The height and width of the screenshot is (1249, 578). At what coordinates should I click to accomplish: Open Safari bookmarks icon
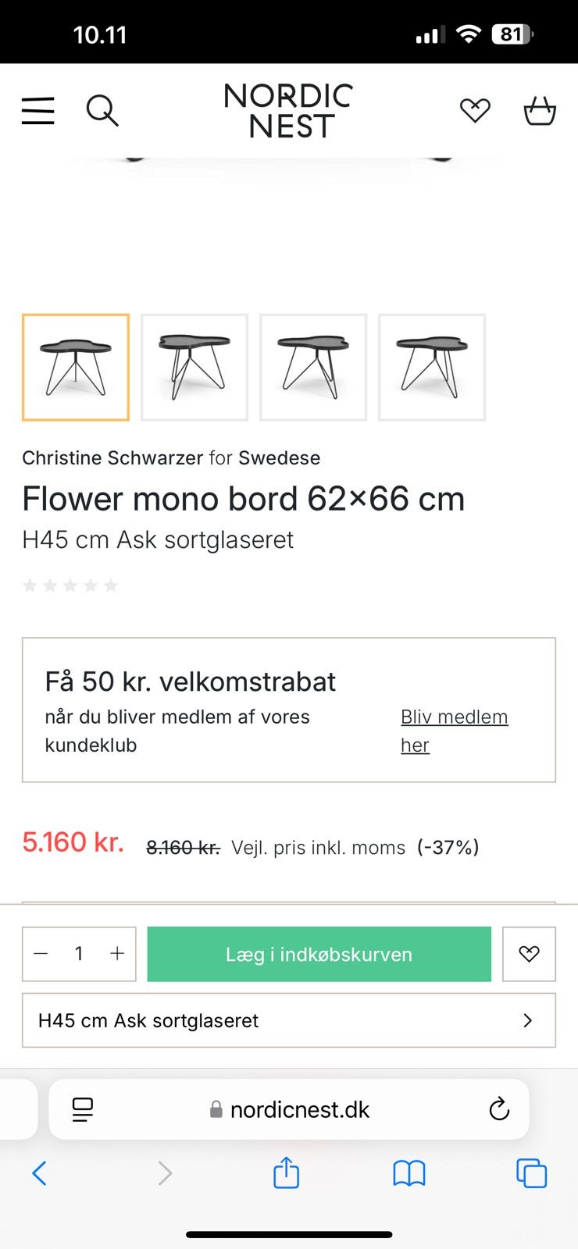[x=409, y=1173]
